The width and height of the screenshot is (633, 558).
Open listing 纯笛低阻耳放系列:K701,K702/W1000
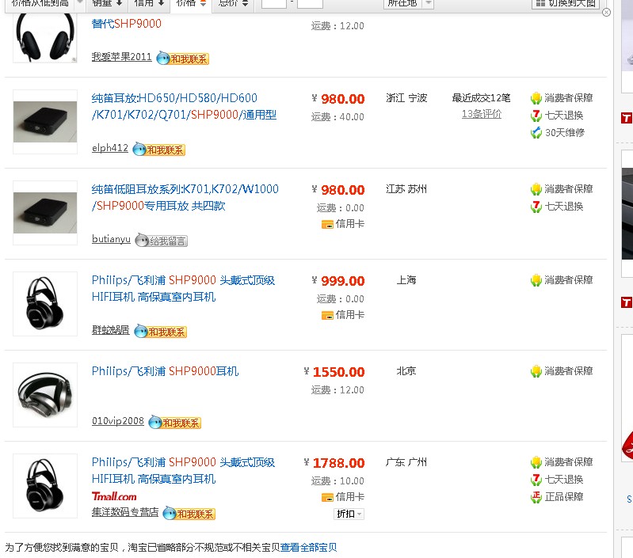[x=185, y=198]
